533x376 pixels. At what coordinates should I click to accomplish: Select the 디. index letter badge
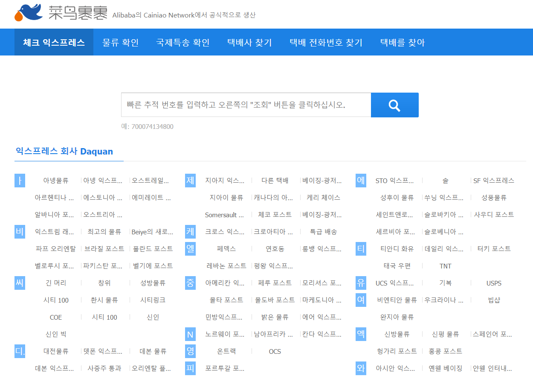(20, 351)
